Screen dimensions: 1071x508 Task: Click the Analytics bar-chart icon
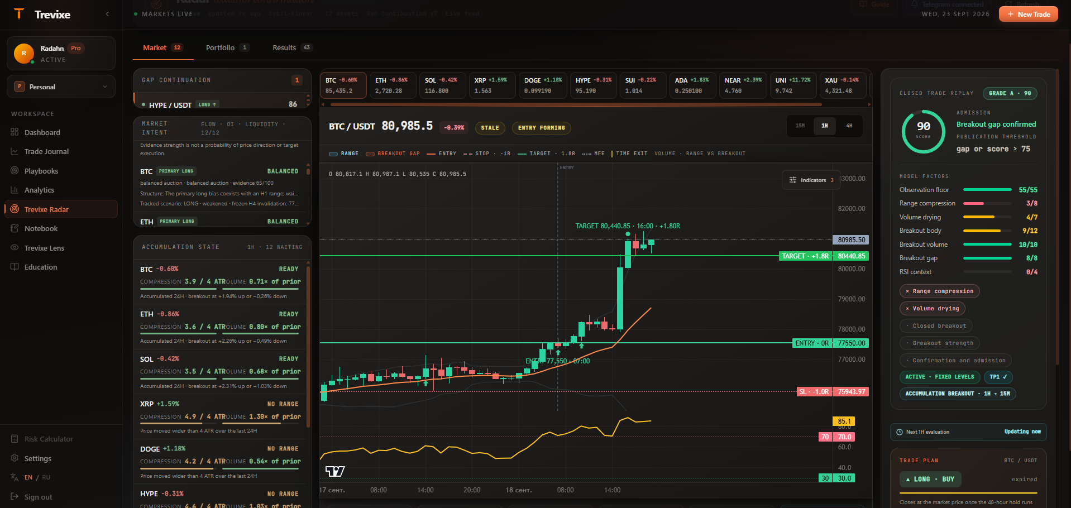click(x=15, y=190)
